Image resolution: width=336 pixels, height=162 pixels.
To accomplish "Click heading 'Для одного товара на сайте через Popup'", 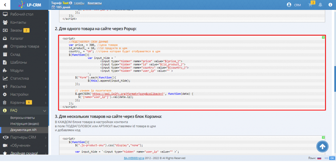I will [95, 29].
